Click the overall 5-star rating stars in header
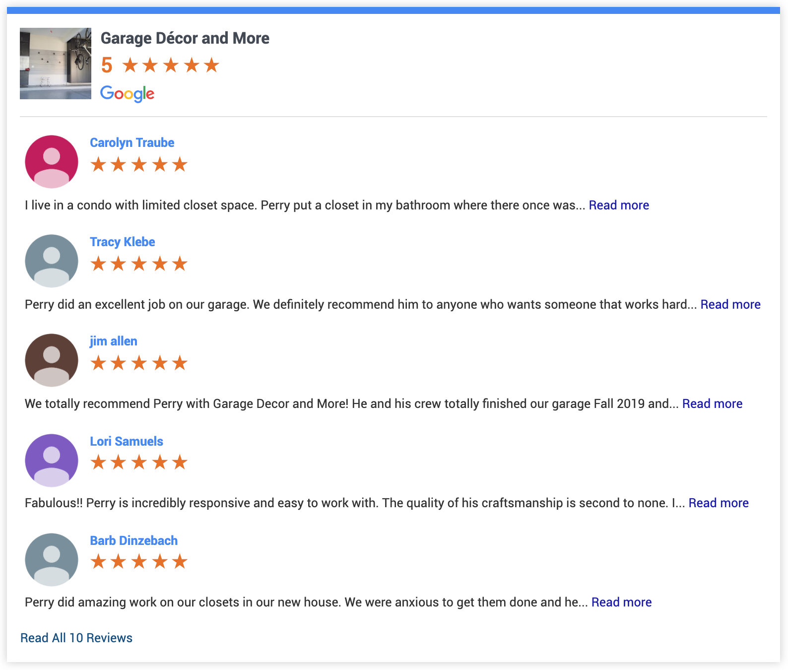788x670 pixels. coord(170,65)
